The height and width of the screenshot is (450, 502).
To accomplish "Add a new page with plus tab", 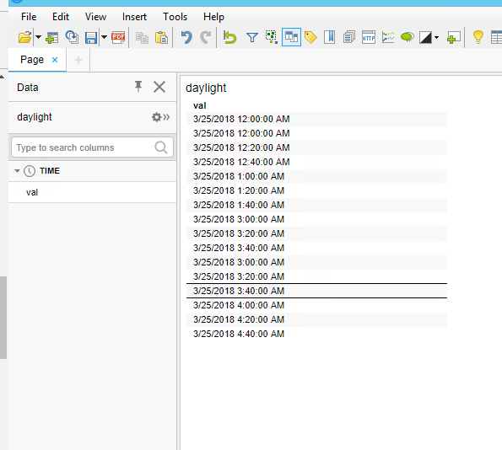I will coord(78,60).
